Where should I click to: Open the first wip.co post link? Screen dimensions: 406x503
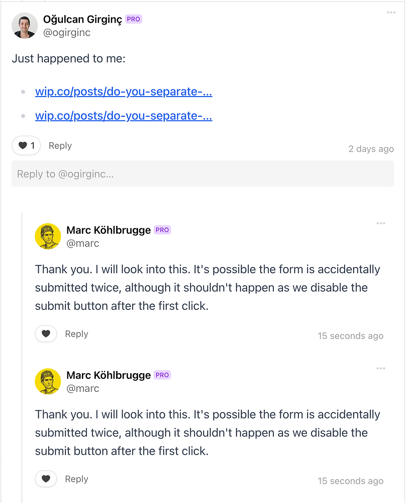tap(124, 92)
